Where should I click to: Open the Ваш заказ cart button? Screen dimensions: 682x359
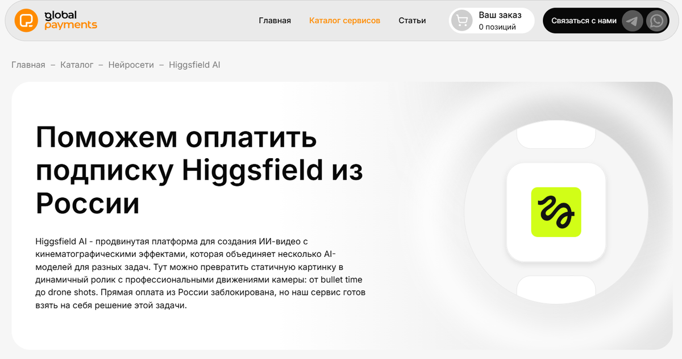pyautogui.click(x=492, y=20)
